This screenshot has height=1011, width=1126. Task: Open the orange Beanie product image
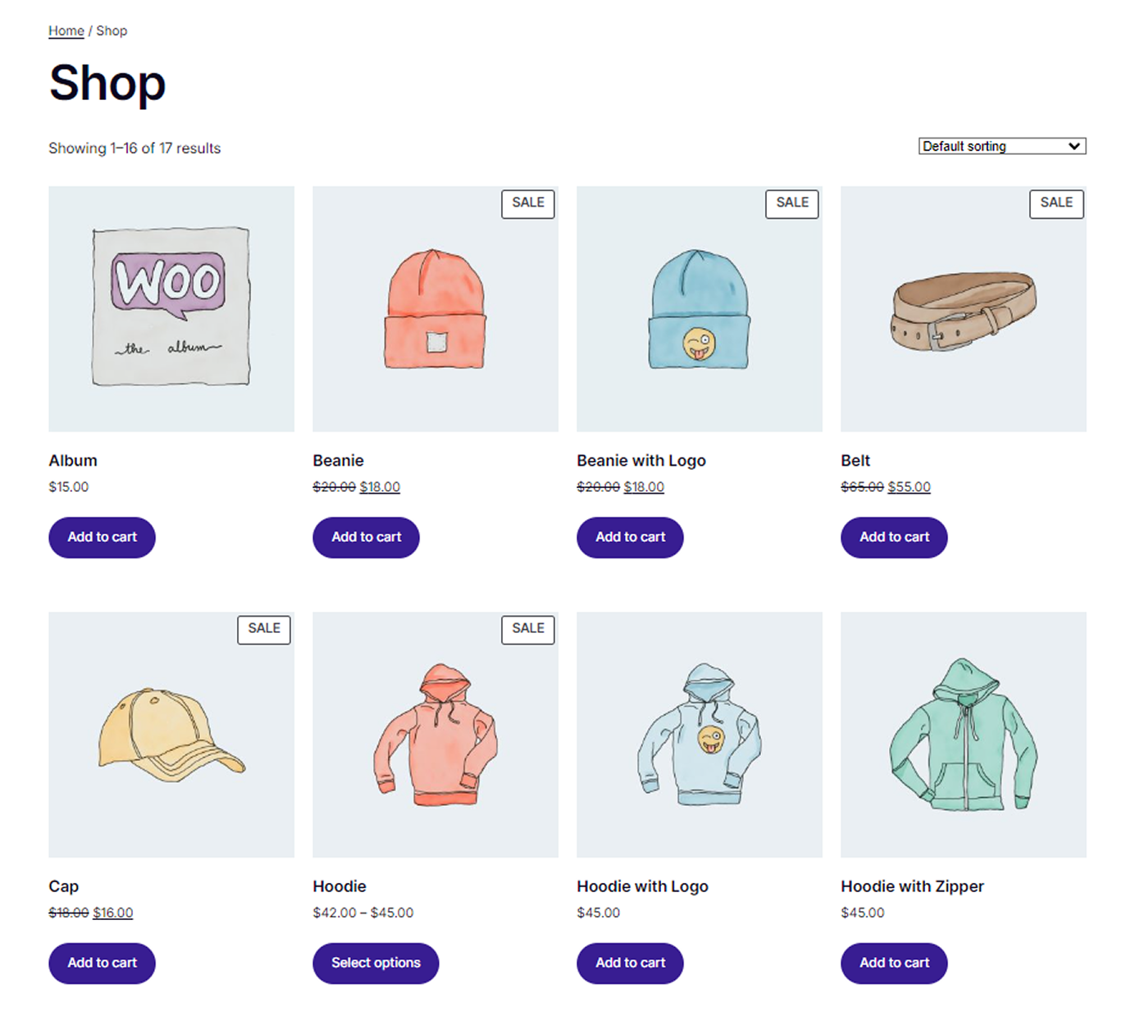pyautogui.click(x=435, y=308)
